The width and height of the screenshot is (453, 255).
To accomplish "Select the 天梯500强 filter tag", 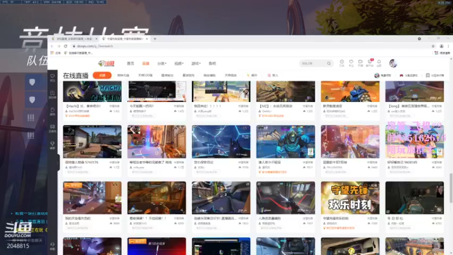I will (x=145, y=75).
